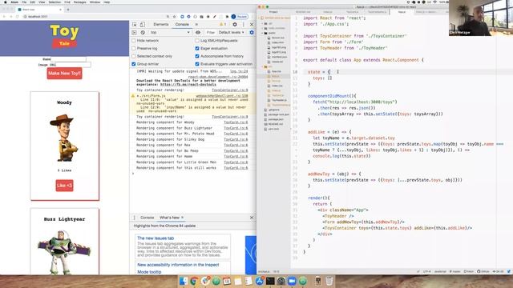Open the App Store from the Dock

pos(260,281)
